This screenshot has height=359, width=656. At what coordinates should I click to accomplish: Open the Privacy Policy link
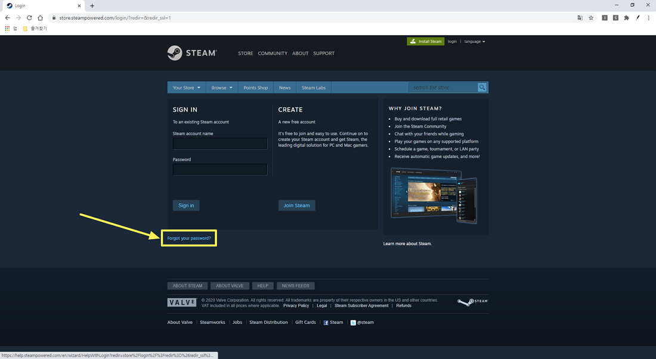click(296, 306)
